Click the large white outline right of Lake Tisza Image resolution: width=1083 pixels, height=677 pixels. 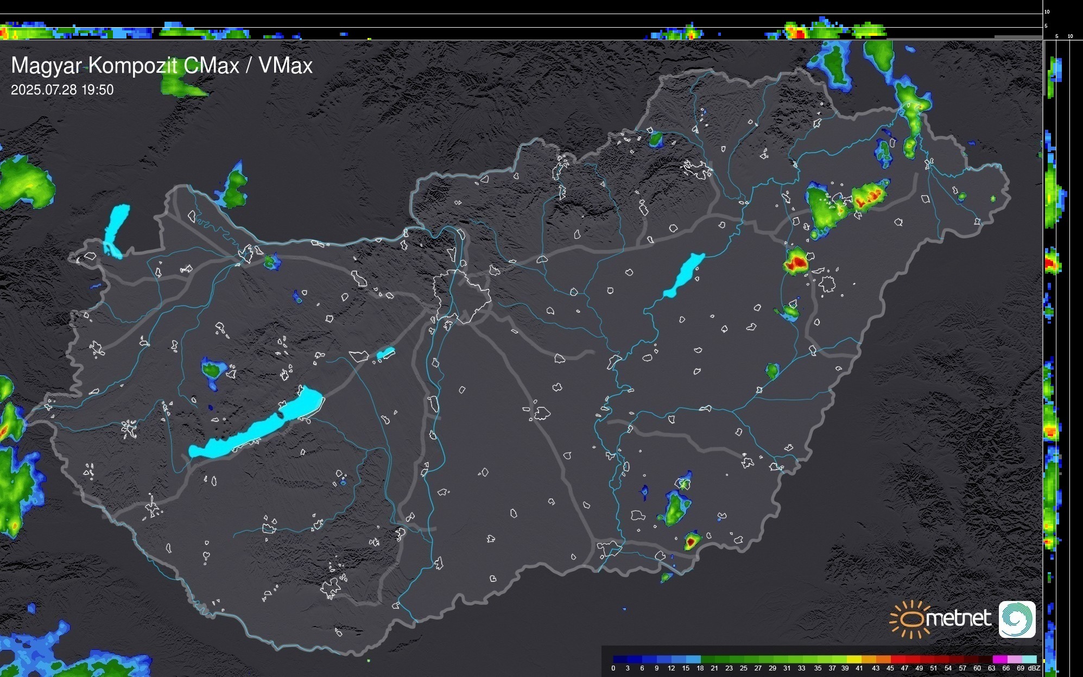[x=827, y=284]
